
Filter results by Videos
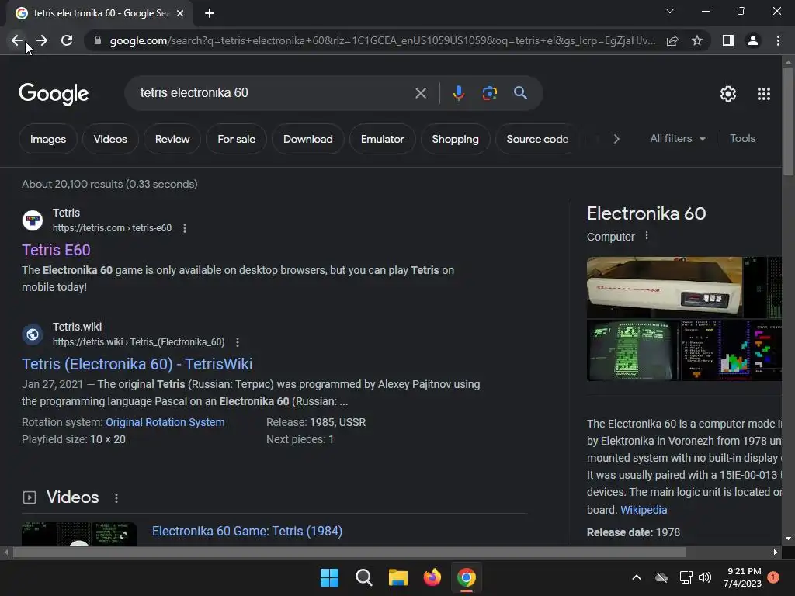coord(110,139)
